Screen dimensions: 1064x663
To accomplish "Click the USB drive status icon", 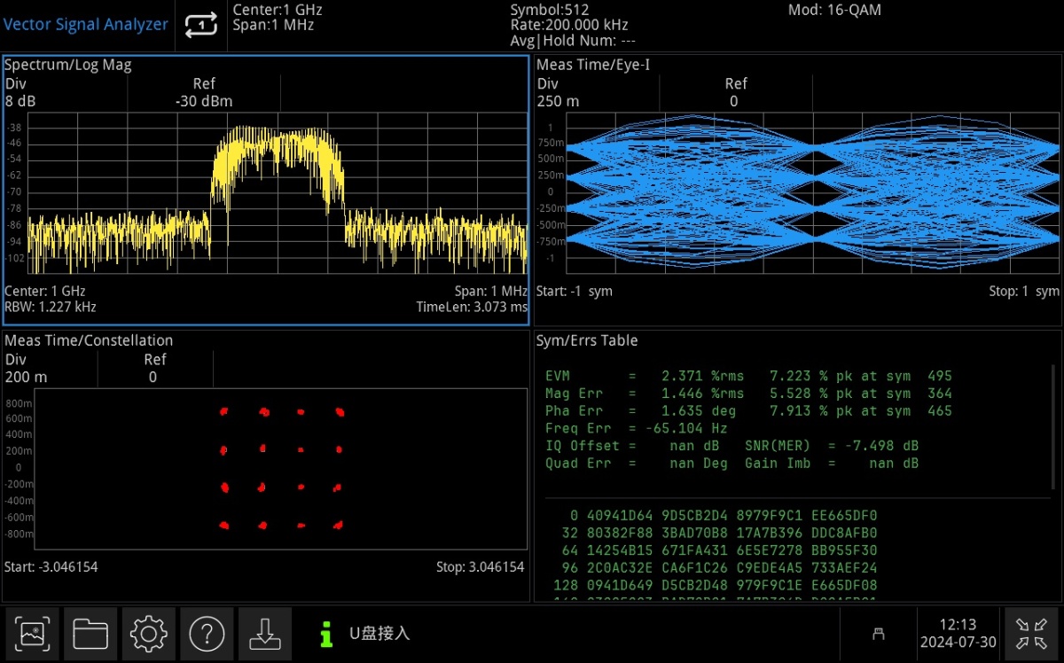I will tap(879, 634).
